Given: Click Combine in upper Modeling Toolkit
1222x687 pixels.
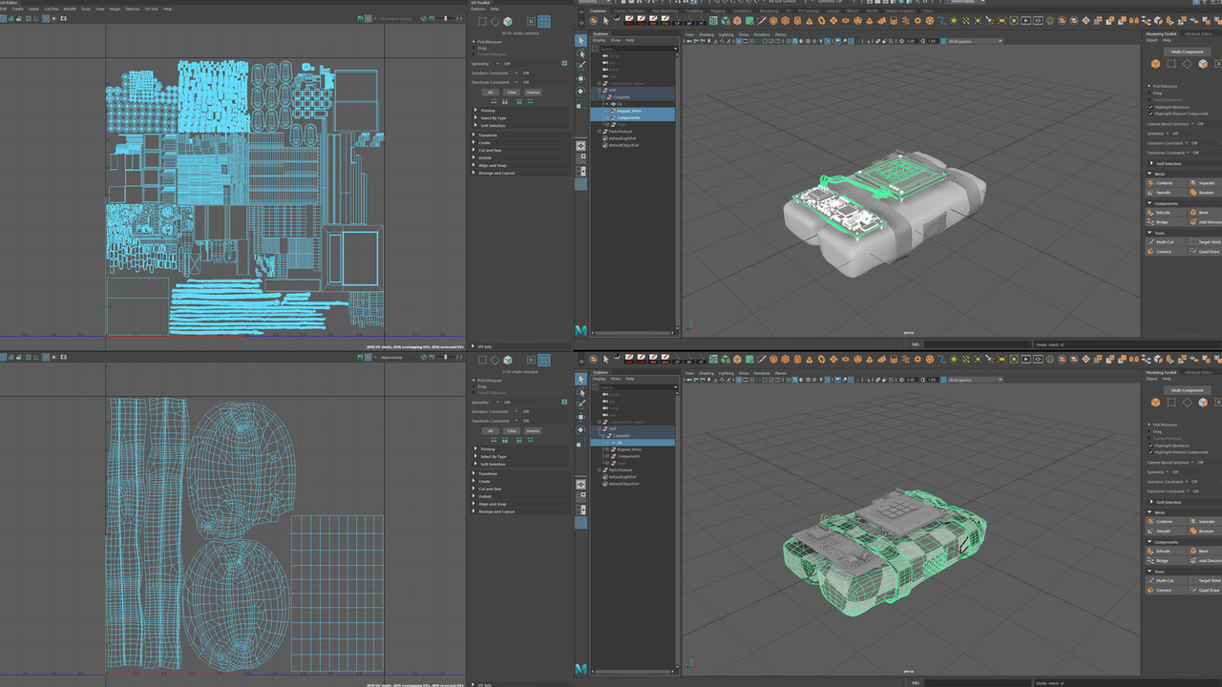Looking at the screenshot, I should click(x=1164, y=182).
